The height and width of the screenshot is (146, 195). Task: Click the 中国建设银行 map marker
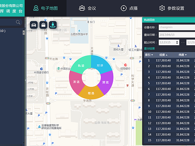41,69
